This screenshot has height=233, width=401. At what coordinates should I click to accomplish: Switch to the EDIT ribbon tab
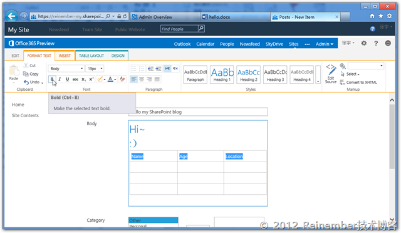[15, 56]
